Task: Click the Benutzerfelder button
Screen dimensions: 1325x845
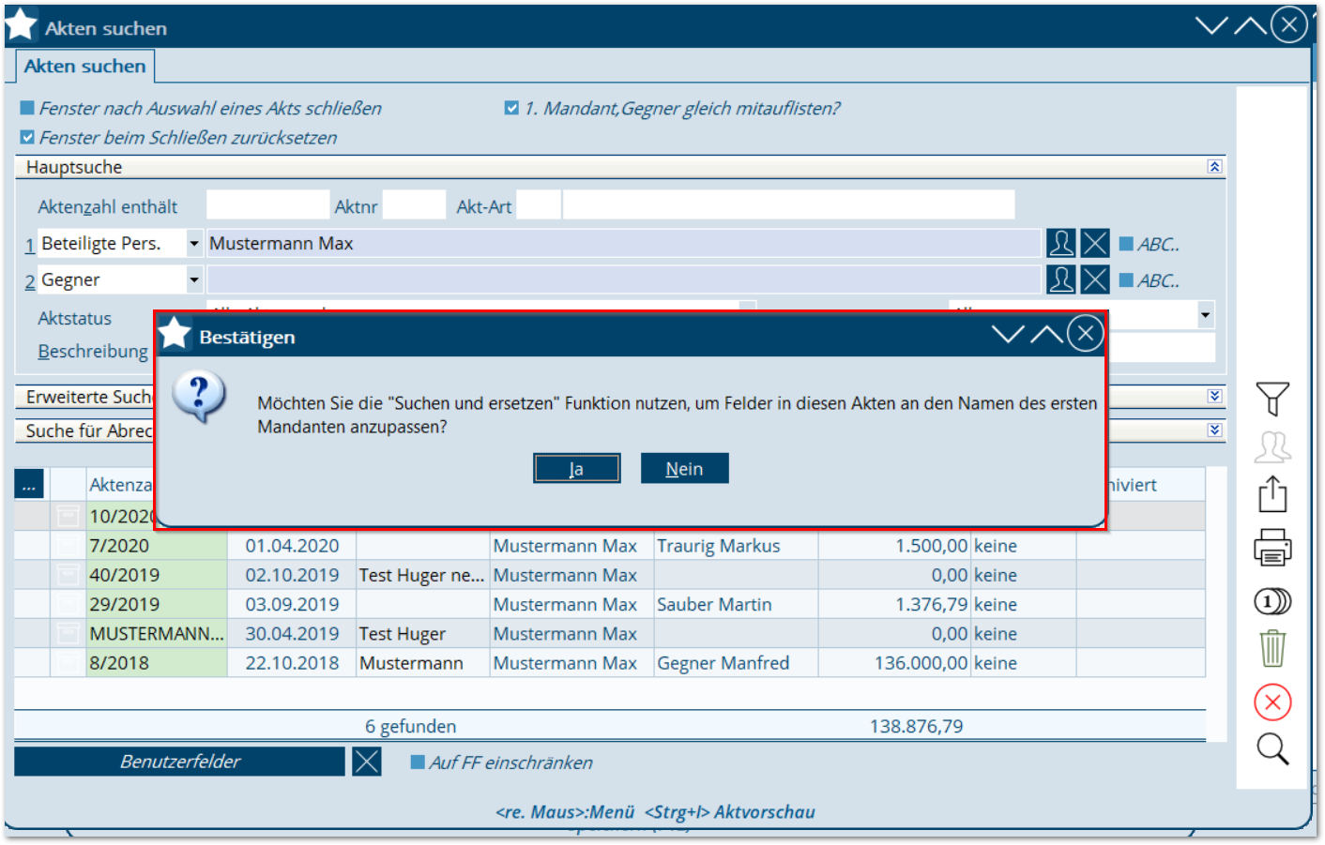Action: pos(179,762)
